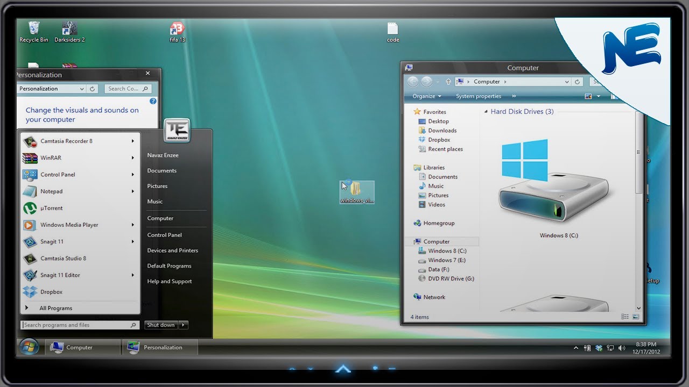Show hidden tray icons with the chevron

(575, 348)
